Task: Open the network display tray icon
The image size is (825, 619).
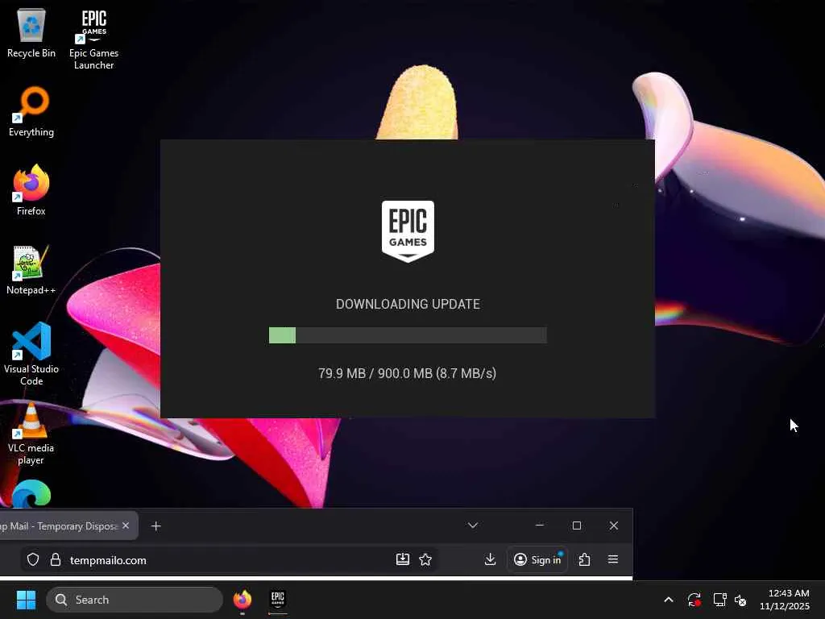Action: pyautogui.click(x=719, y=600)
